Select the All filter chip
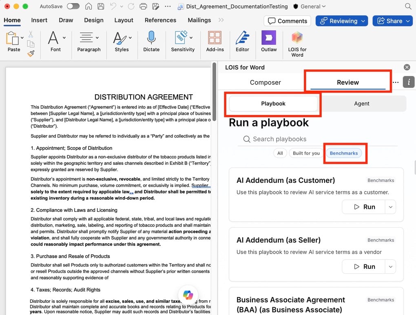 (280, 153)
